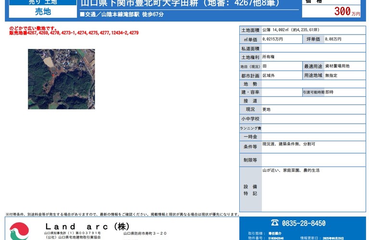Screen dimensions: 369x240
Task: Click the 地 勢 row label
Action: (x=250, y=84)
